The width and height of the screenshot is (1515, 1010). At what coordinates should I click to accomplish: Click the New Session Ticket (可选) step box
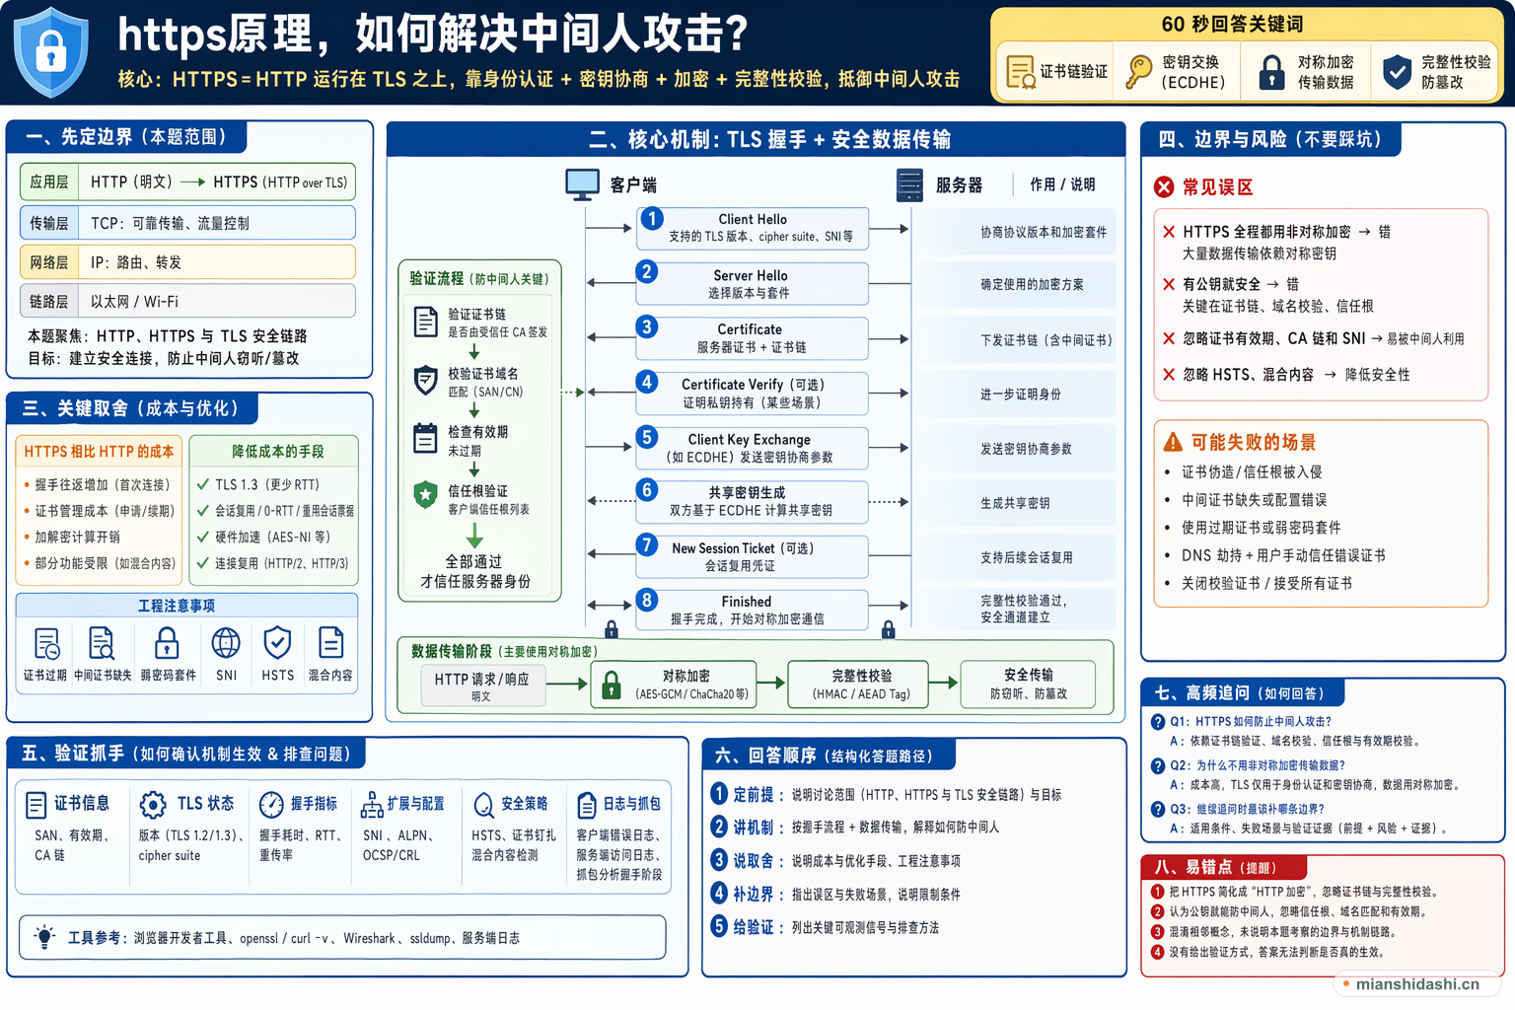(753, 556)
